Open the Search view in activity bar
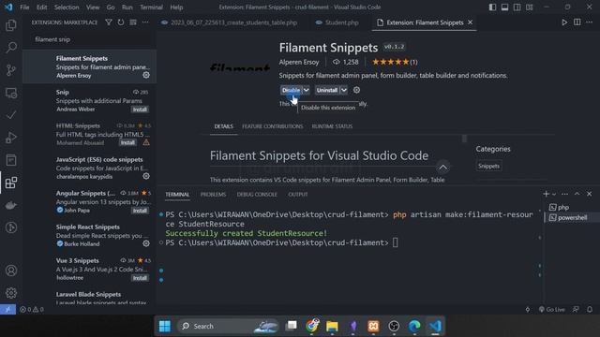Image resolution: width=600 pixels, height=337 pixels. tap(11, 48)
